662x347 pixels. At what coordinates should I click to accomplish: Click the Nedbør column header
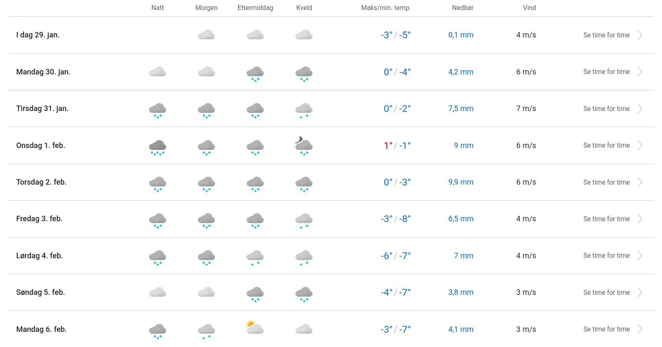click(x=463, y=8)
